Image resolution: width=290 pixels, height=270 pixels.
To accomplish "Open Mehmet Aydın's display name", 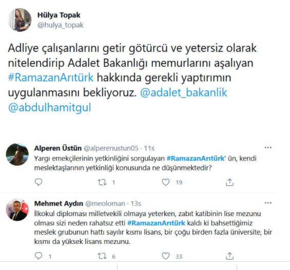I will click(x=59, y=203).
